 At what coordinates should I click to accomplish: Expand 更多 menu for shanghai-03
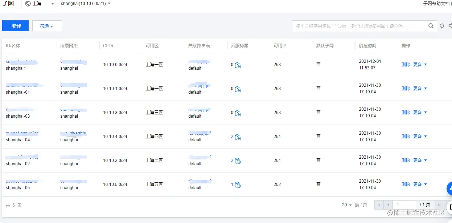click(420, 113)
